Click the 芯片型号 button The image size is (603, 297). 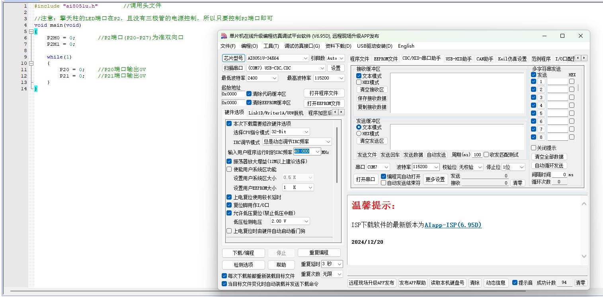click(x=233, y=58)
